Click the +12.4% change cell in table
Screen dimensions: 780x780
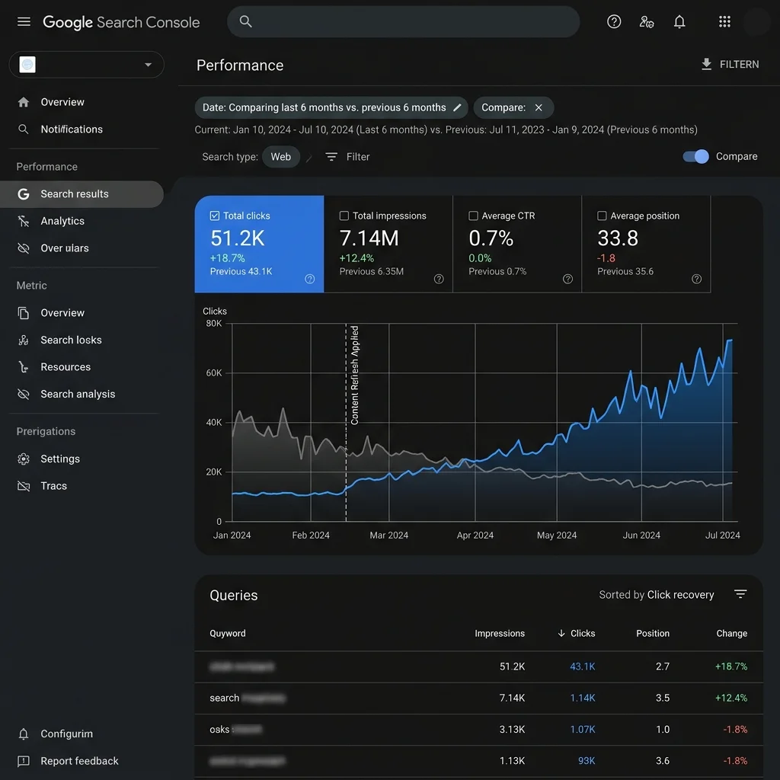coord(730,698)
